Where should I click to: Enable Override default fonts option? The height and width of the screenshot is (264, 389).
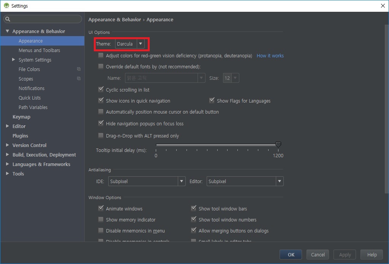(x=101, y=66)
